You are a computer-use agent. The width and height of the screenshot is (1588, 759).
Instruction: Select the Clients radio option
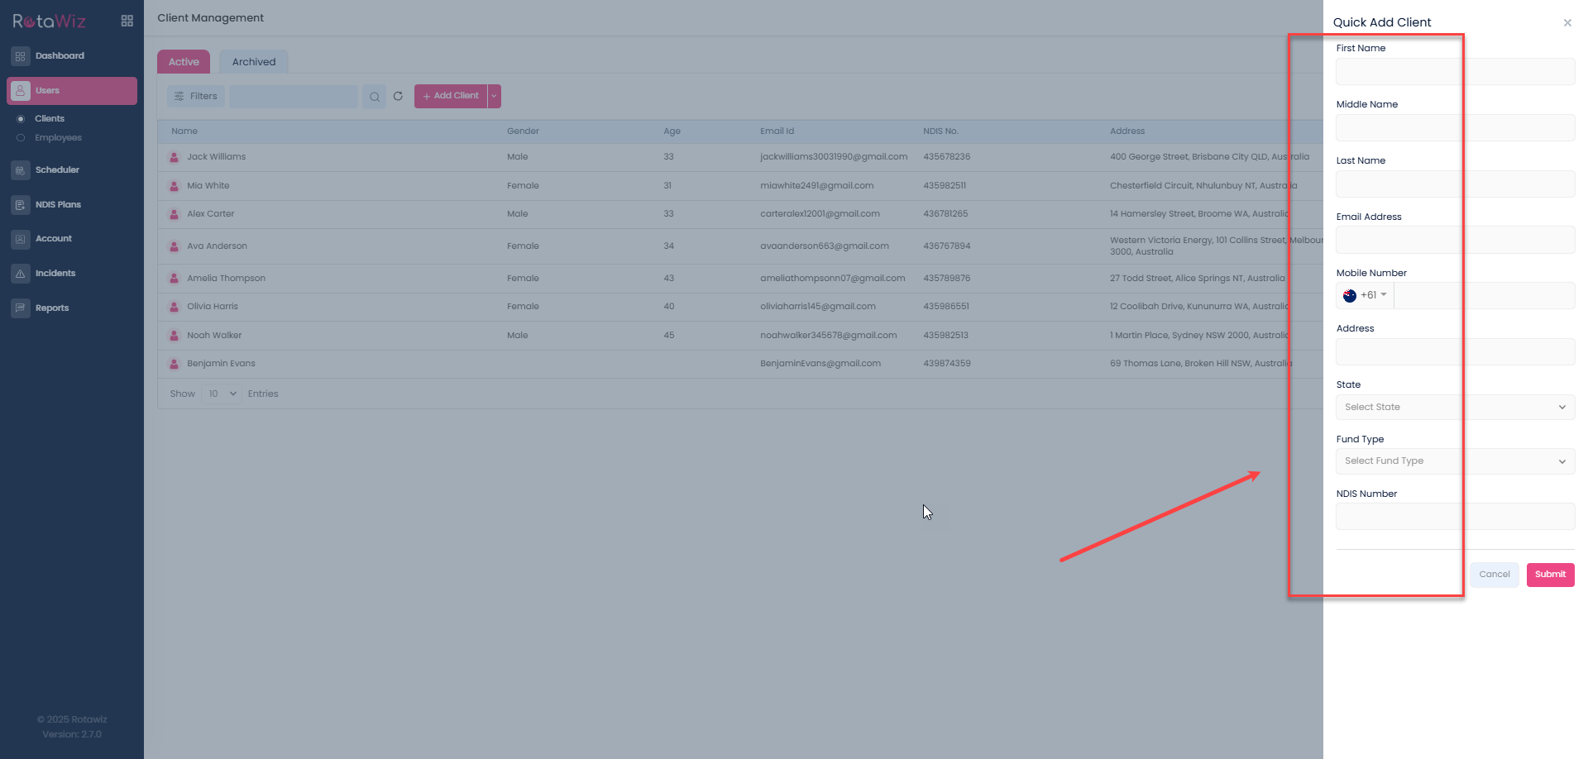pos(21,119)
